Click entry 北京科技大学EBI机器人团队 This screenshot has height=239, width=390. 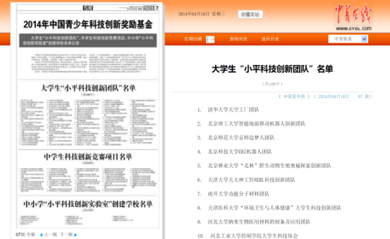click(239, 151)
